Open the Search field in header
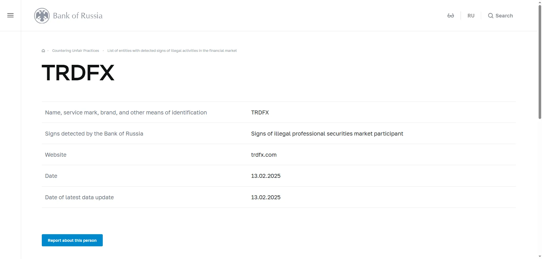The image size is (542, 259). pyautogui.click(x=501, y=16)
